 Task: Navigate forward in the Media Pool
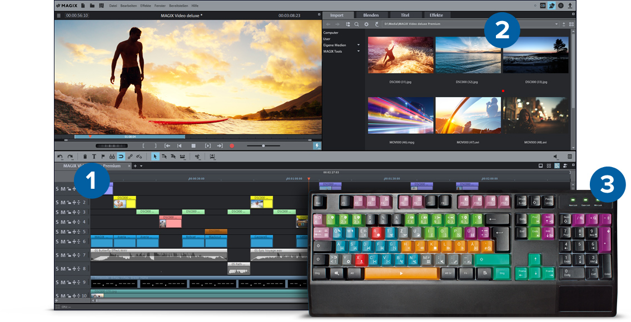point(337,24)
